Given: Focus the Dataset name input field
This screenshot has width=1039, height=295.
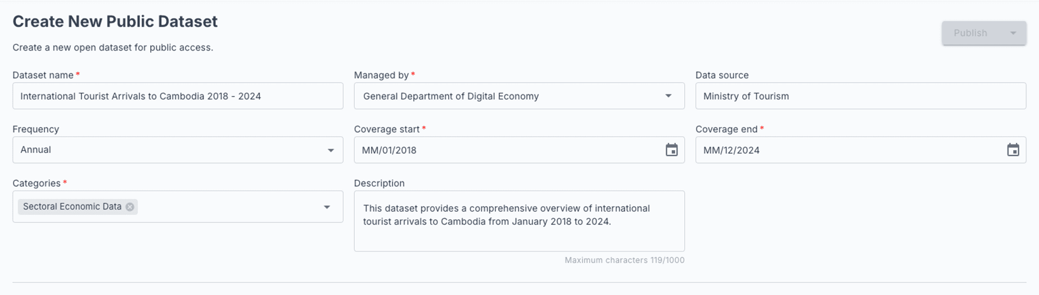Looking at the screenshot, I should [x=178, y=96].
